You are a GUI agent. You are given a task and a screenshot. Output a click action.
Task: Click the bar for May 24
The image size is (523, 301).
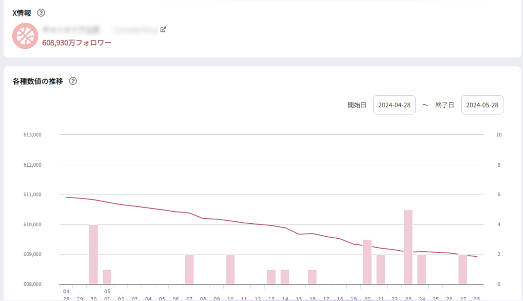tap(422, 269)
